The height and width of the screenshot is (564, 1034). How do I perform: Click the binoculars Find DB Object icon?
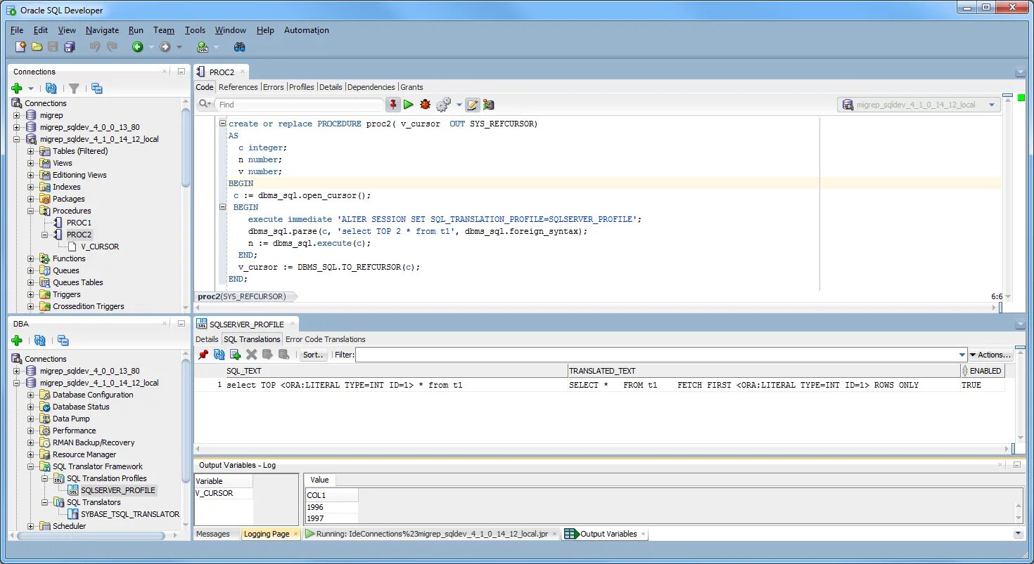pyautogui.click(x=240, y=47)
